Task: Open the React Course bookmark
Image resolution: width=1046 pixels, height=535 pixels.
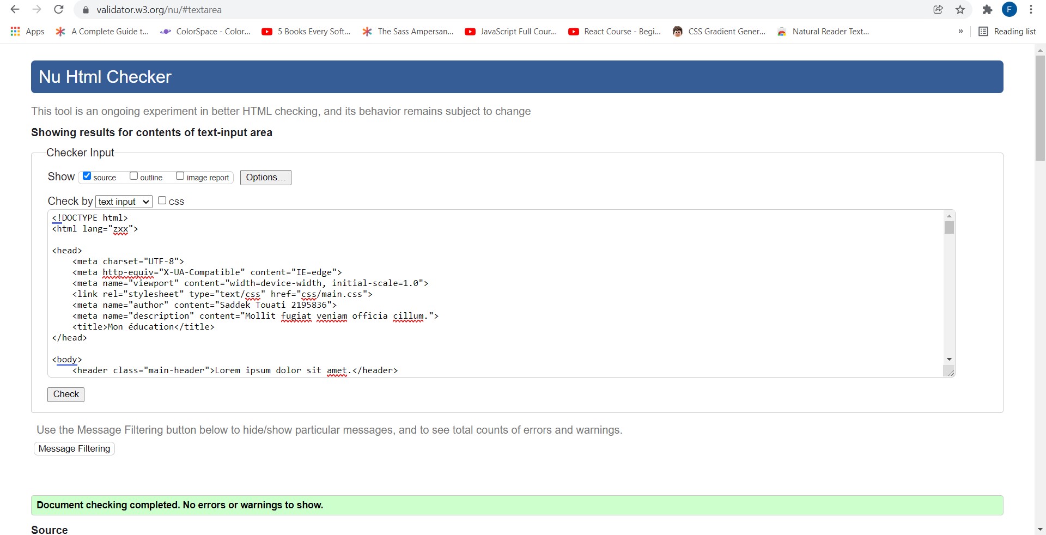Action: coord(615,32)
